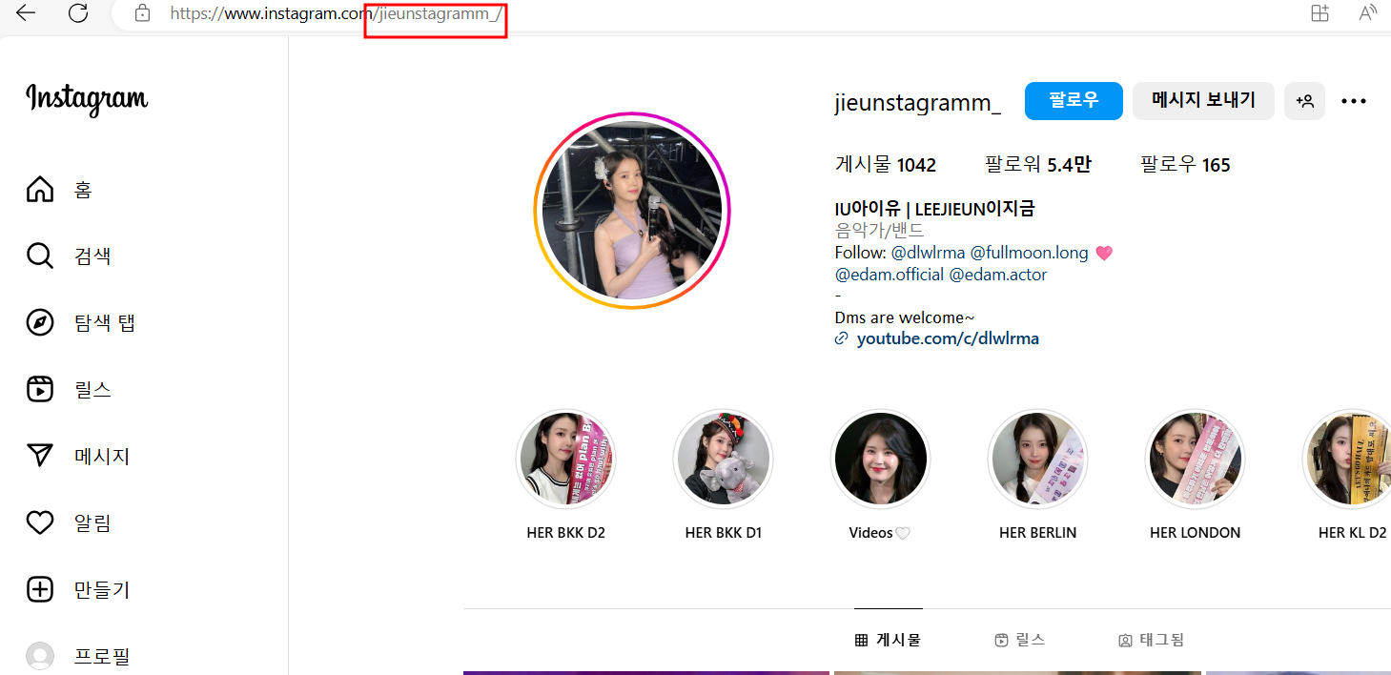Screen dimensions: 1391x675
Task: Expand the Videos story highlight
Action: tap(880, 459)
